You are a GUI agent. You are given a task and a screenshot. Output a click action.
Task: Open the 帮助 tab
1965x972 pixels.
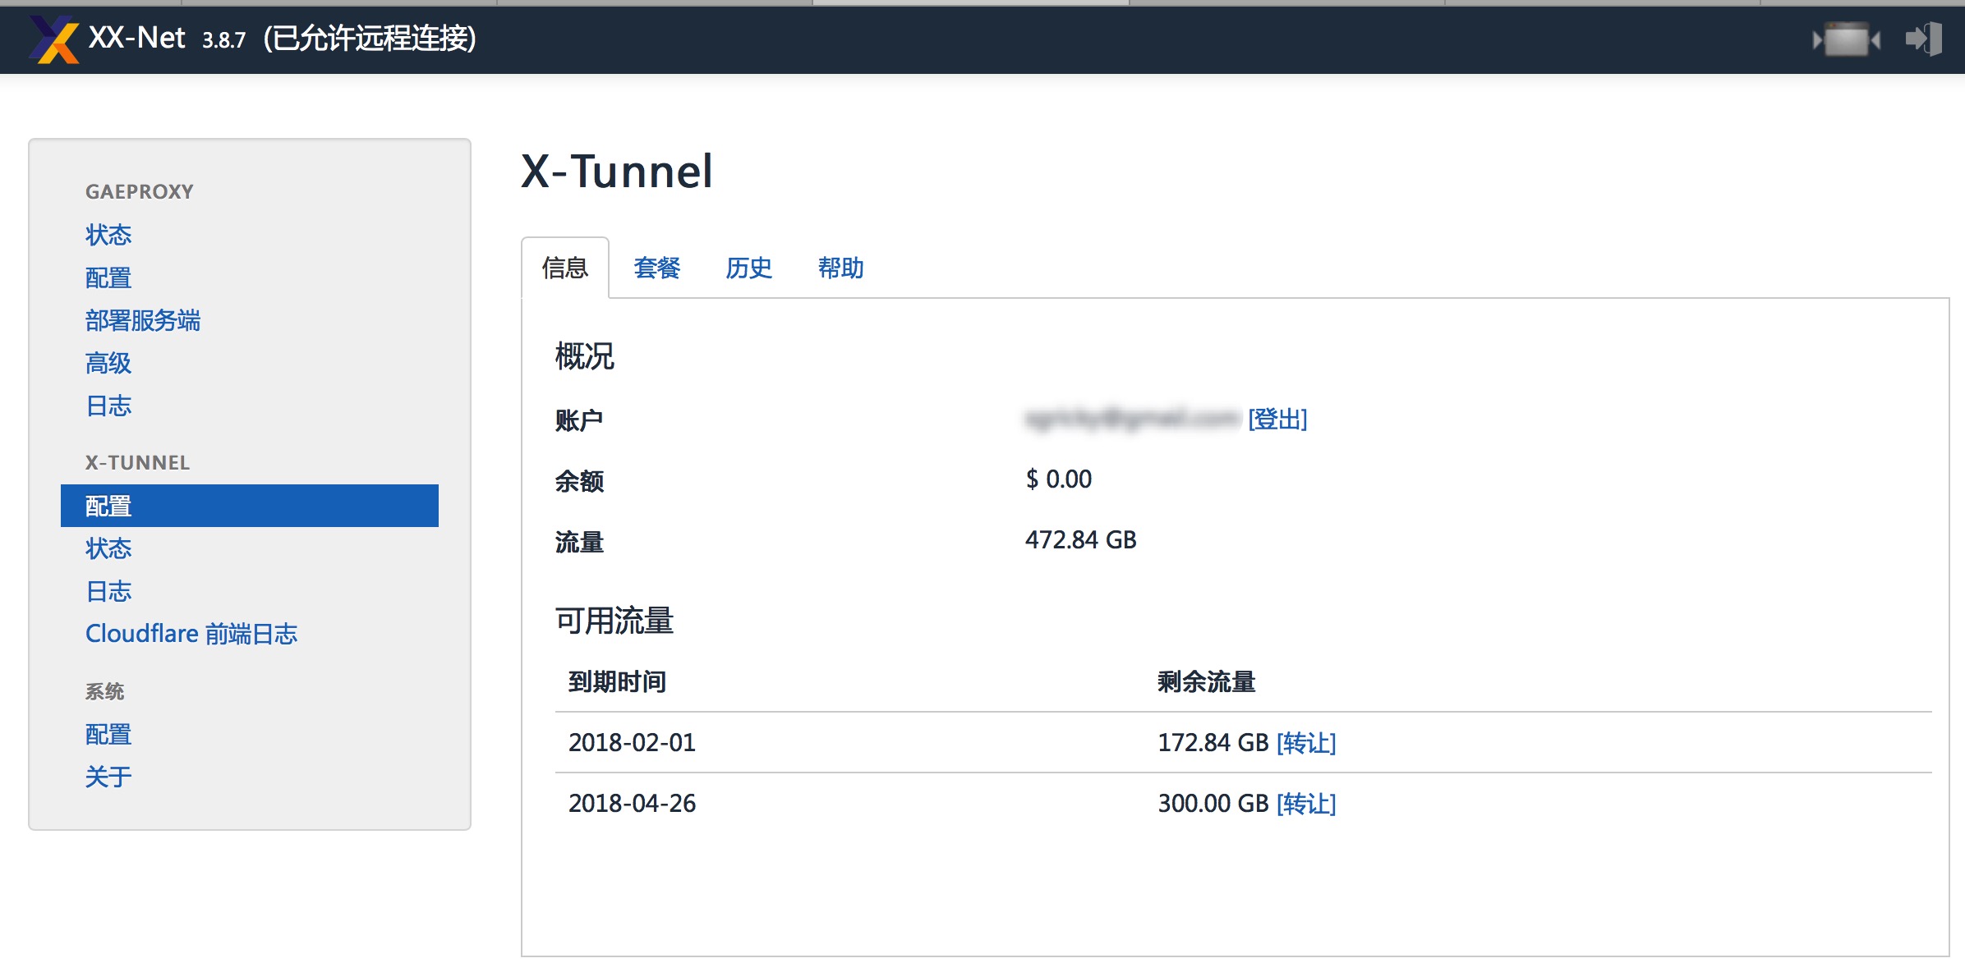click(840, 268)
